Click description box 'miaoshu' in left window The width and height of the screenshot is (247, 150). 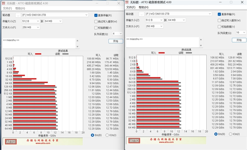point(39,44)
